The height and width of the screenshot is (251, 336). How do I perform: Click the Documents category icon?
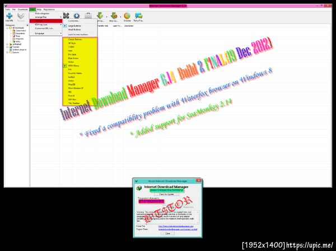tap(13, 34)
